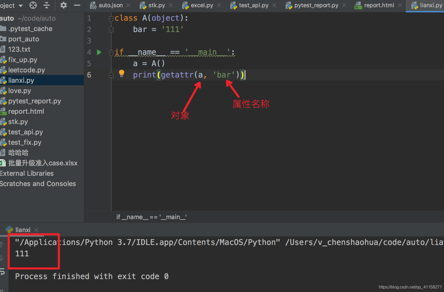Collapse the class A fold marker on line 1
Viewport: 444px width, 292px height.
pos(111,18)
